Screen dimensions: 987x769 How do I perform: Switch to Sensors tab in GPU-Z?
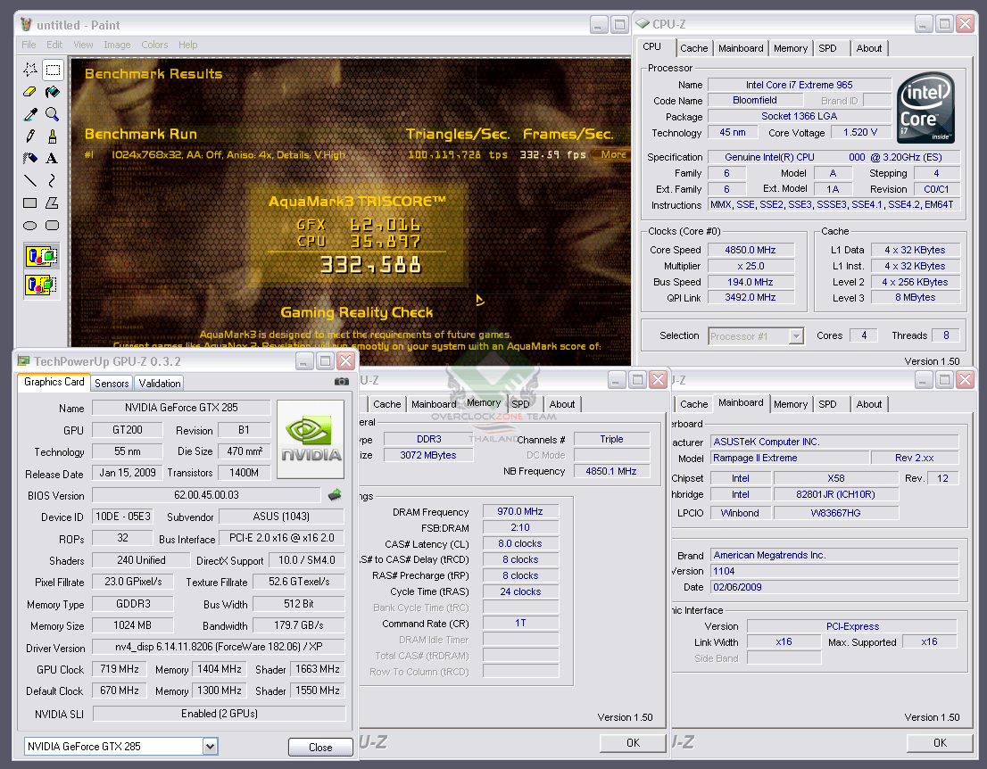coord(112,384)
